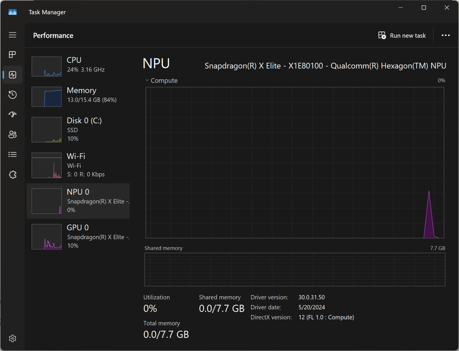The height and width of the screenshot is (351, 459).
Task: Open the Users page
Action: point(13,135)
